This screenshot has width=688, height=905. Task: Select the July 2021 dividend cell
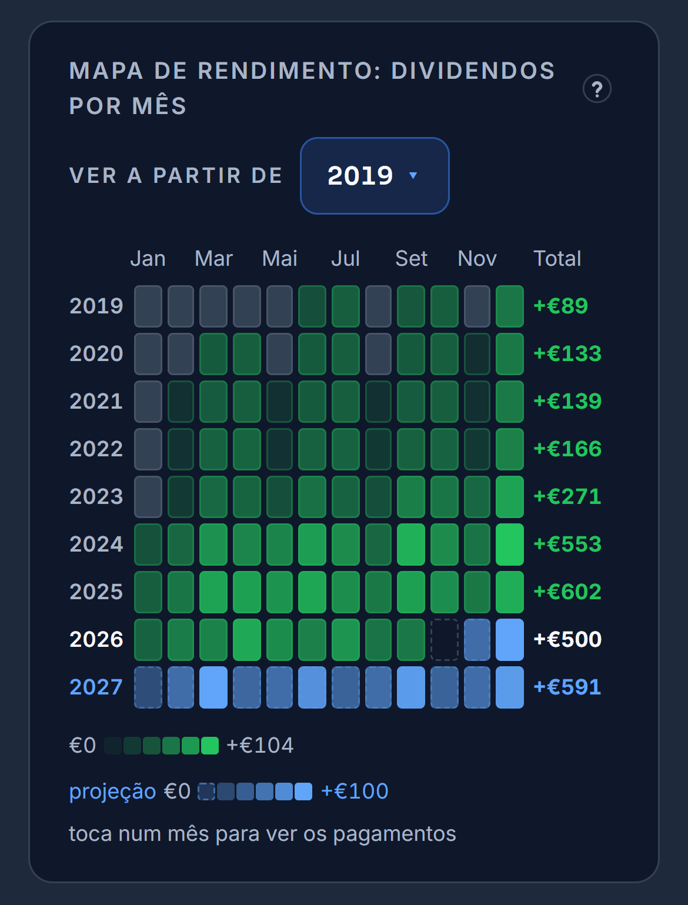[x=346, y=402]
